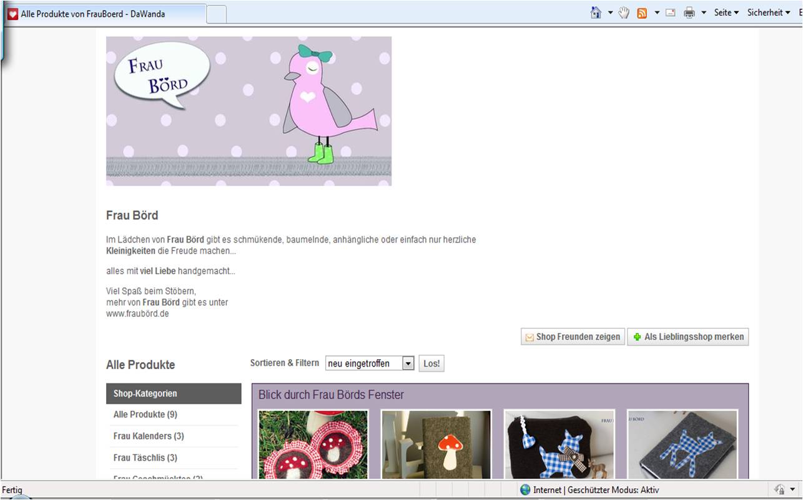Click the Als Lieblingsshop merken button
Viewport: 803px width, 500px height.
point(687,337)
